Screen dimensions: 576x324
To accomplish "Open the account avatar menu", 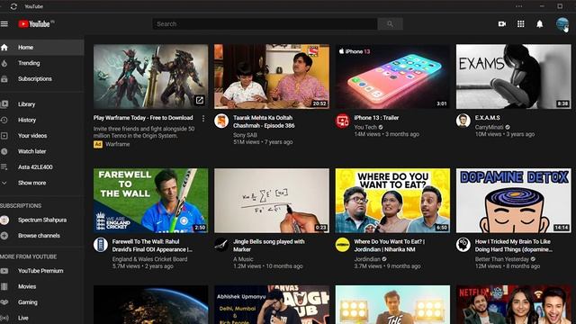I will [562, 24].
